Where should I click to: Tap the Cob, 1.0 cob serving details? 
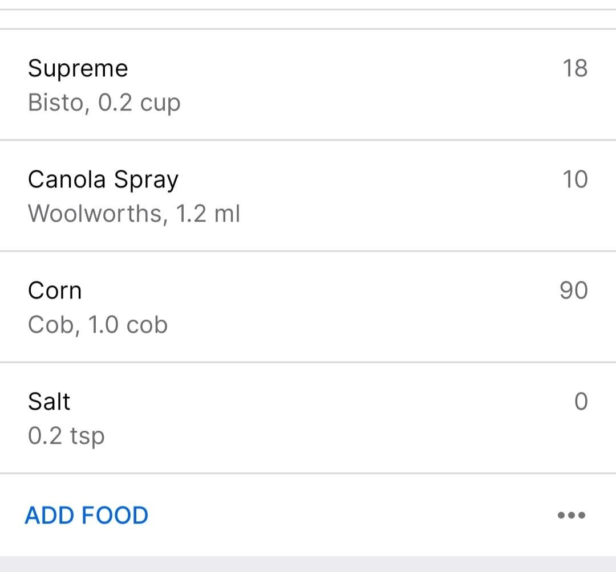(98, 325)
